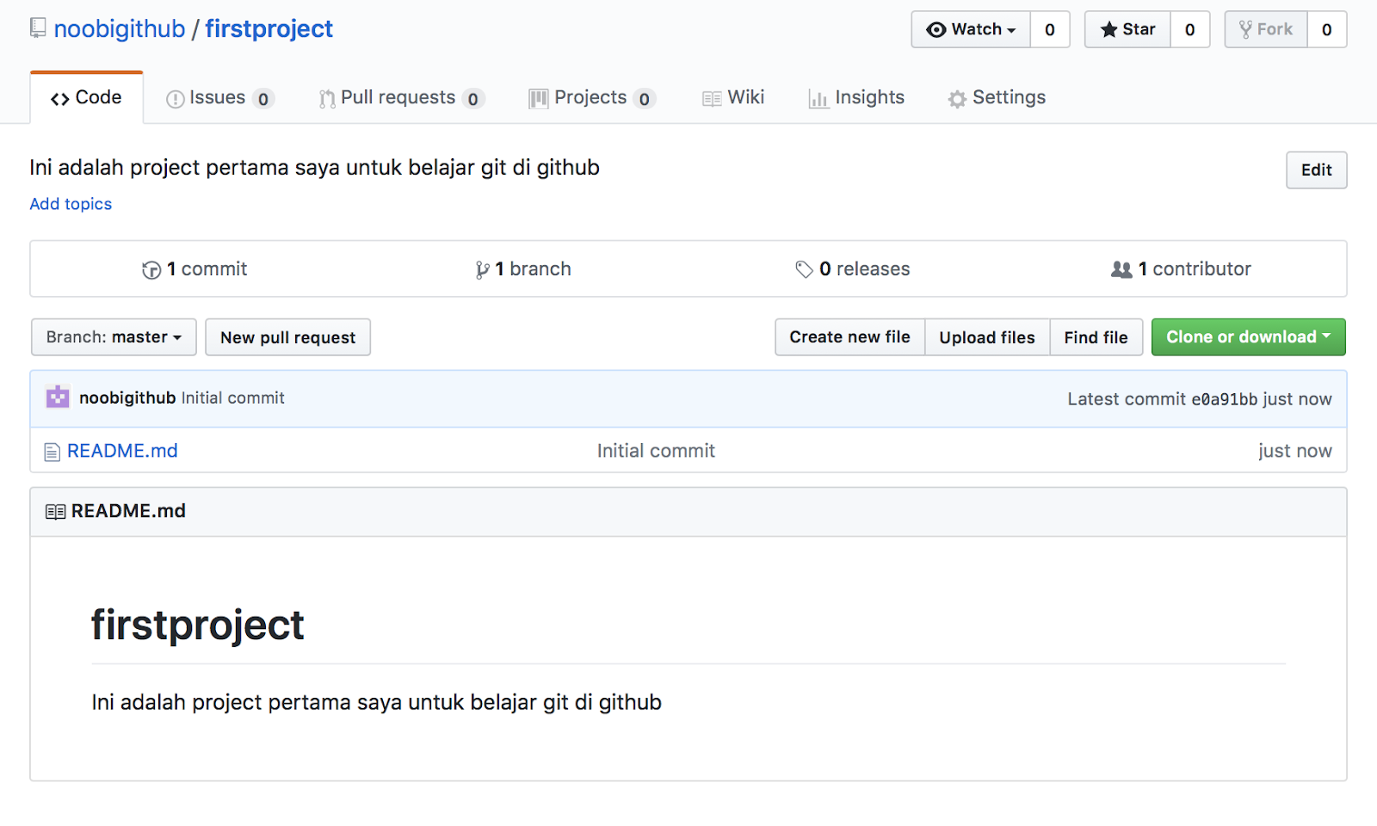Open the Watch dropdown menu
The image size is (1377, 826).
971,29
